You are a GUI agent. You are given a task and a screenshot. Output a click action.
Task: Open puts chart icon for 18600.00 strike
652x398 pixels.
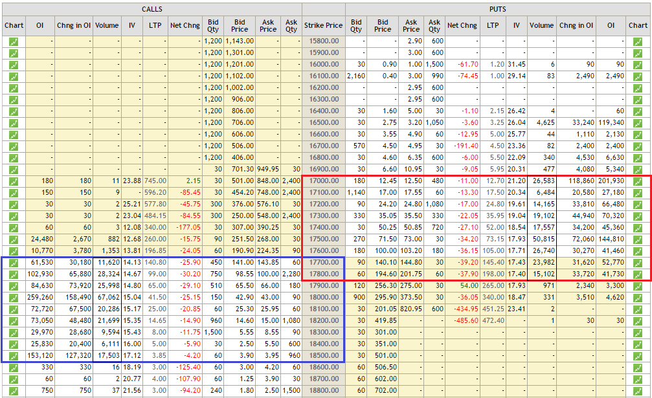[638, 367]
